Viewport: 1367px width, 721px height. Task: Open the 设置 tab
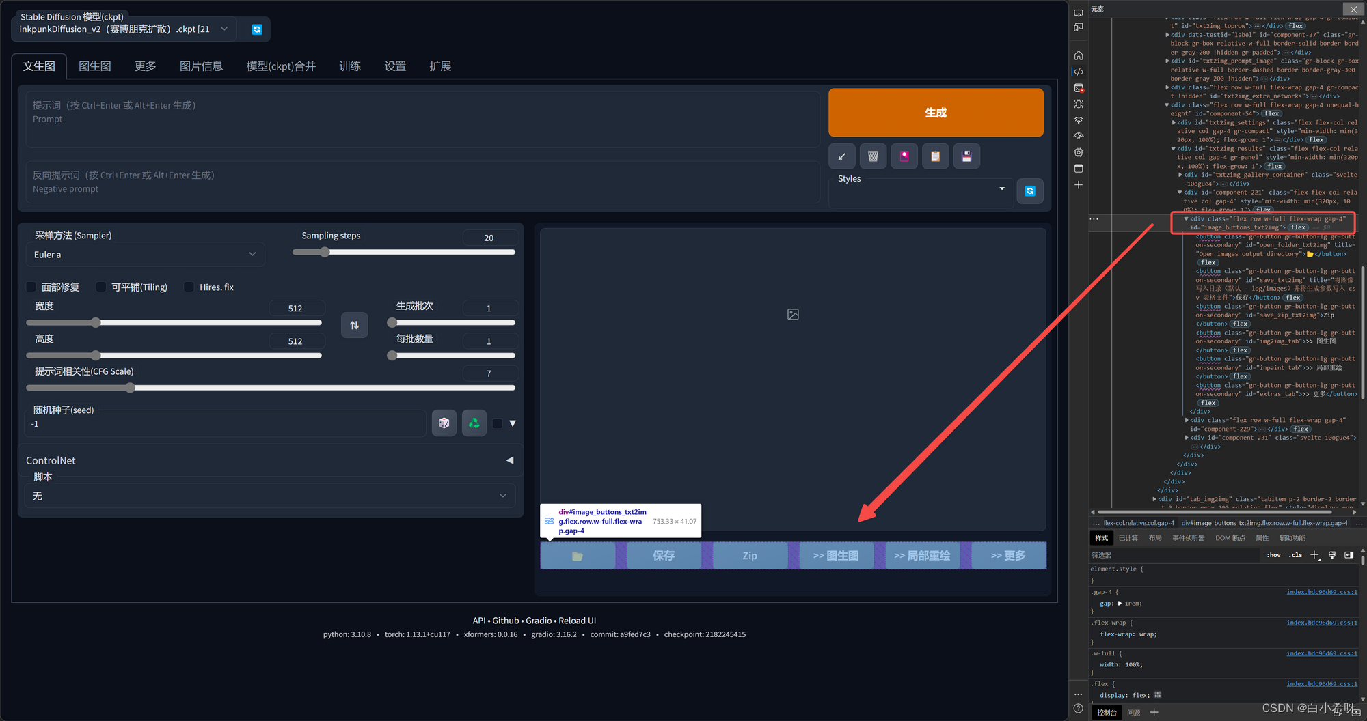(x=395, y=66)
